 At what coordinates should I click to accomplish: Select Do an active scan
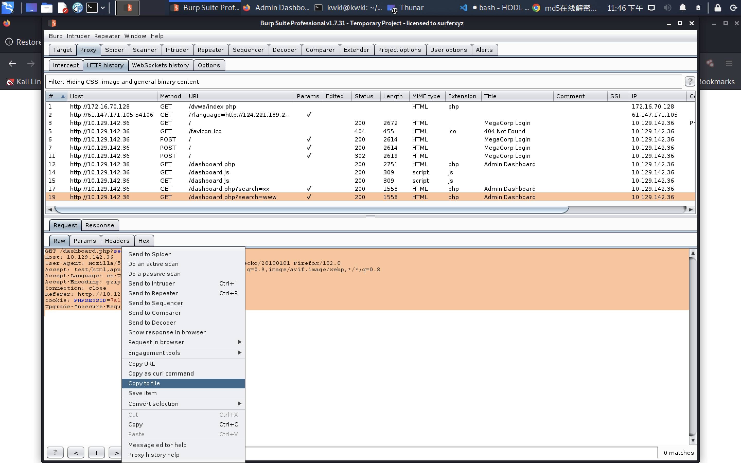183,264
